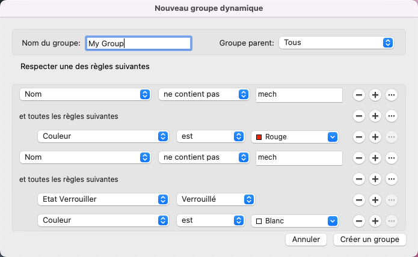Add a rule after the Blanc color rule
The height and width of the screenshot is (257, 418).
[x=375, y=221]
